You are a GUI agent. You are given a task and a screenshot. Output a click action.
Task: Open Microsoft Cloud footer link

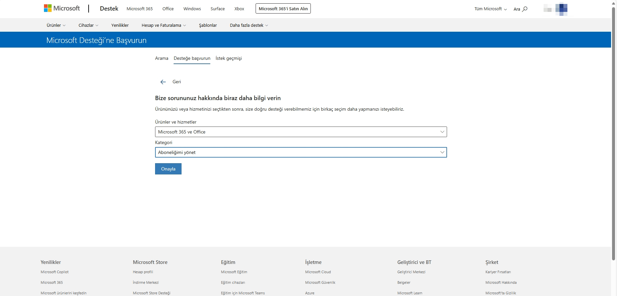click(x=318, y=272)
